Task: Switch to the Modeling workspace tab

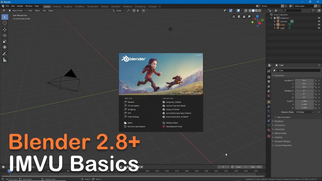Action: (57, 6)
